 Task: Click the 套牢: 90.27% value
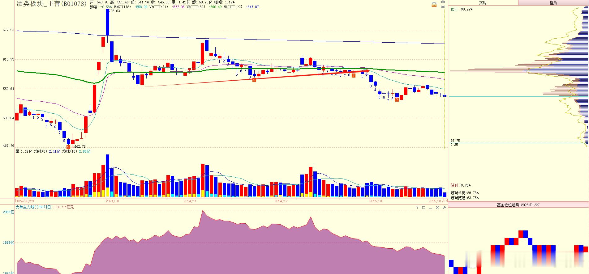[x=461, y=10]
